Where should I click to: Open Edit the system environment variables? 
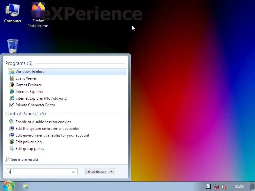[x=67, y=129]
